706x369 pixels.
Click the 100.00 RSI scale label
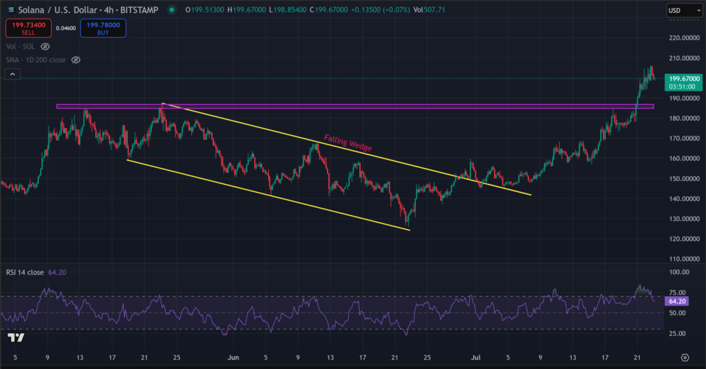[x=679, y=272]
